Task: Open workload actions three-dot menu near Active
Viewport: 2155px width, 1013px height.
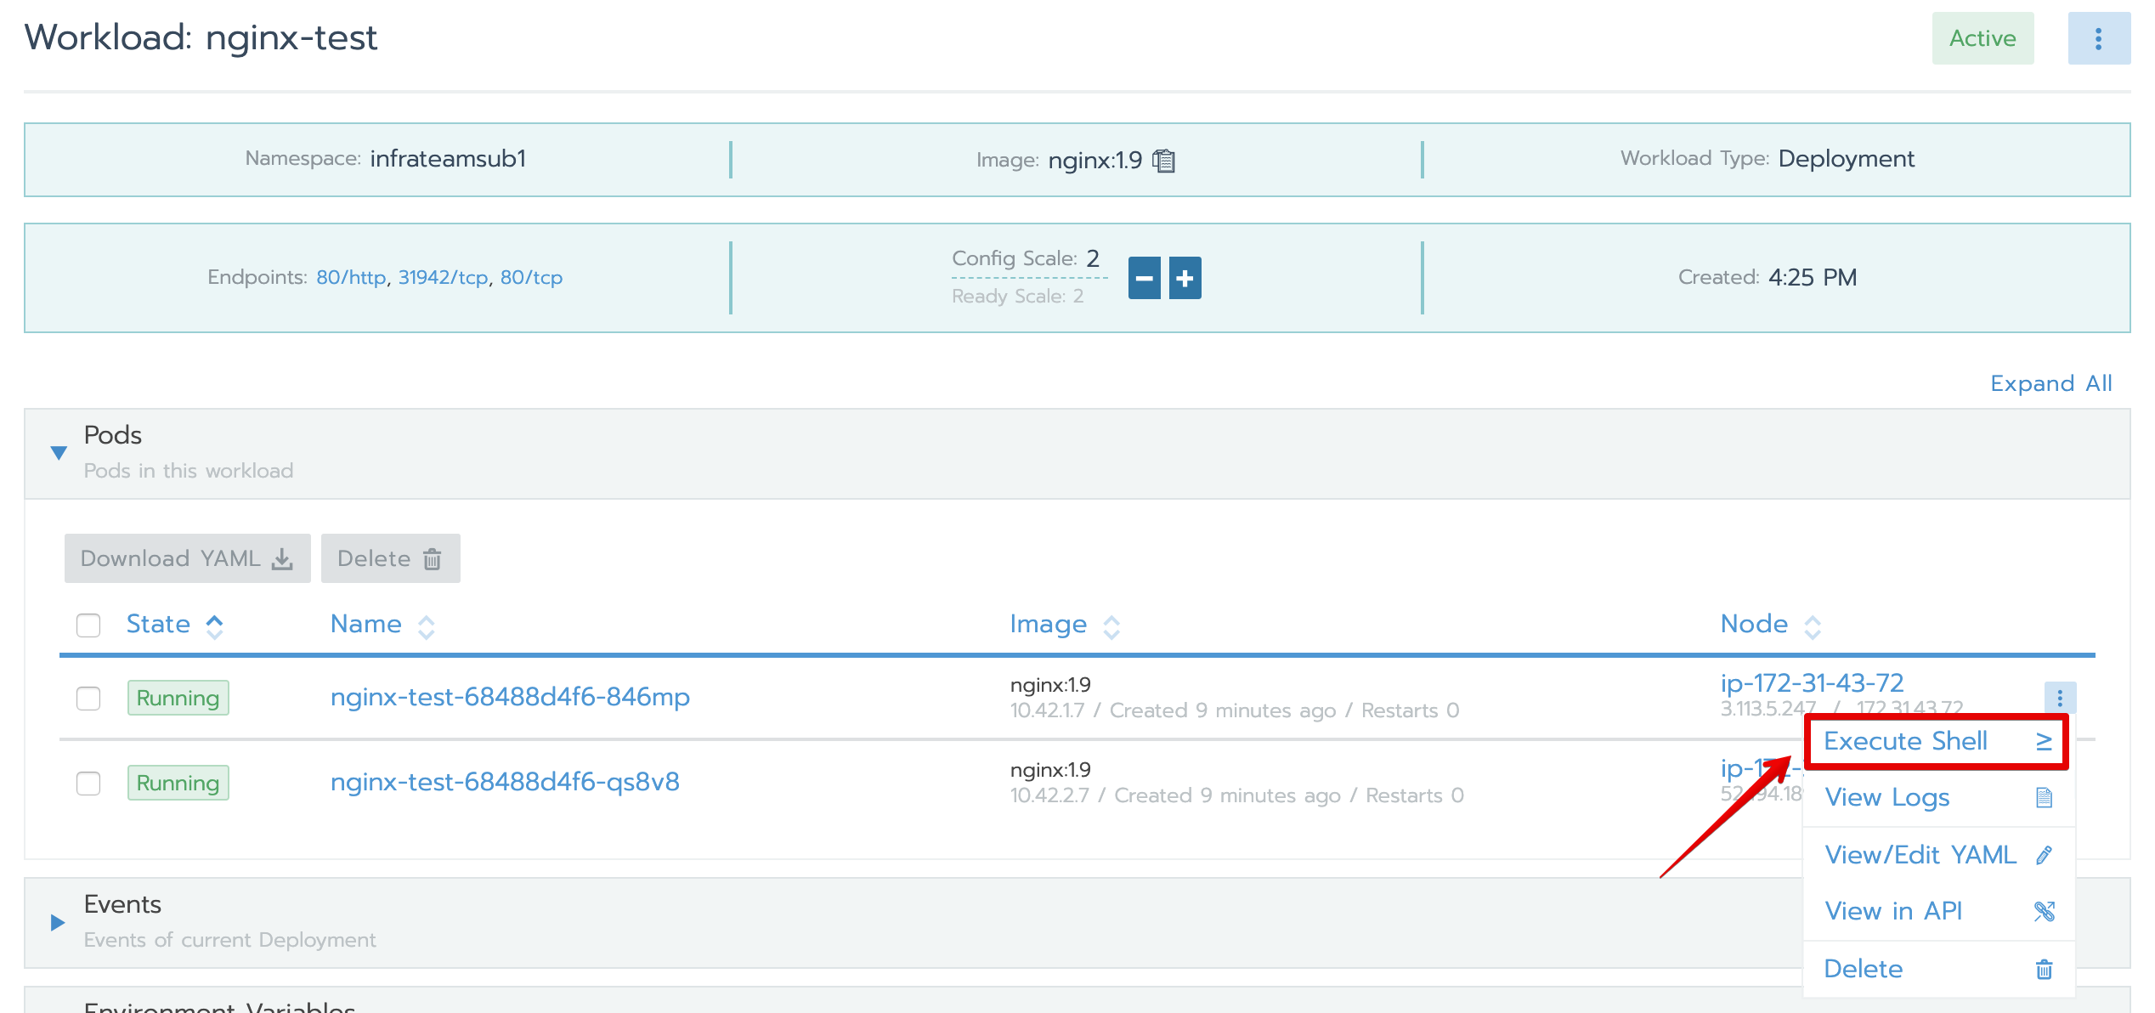Action: [x=2098, y=38]
